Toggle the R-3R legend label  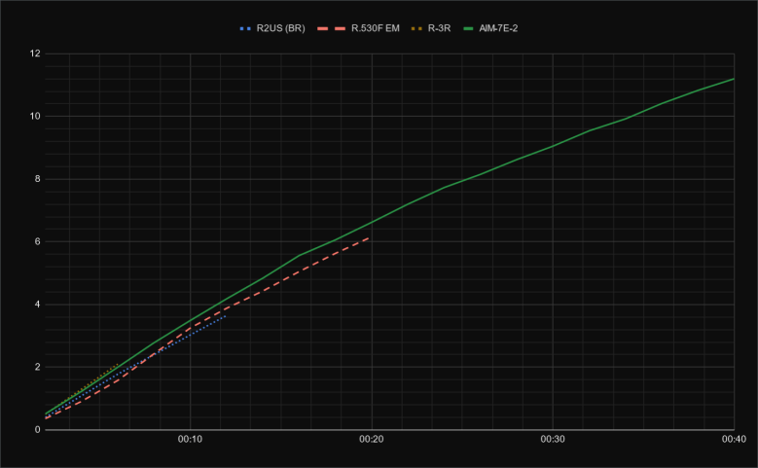point(439,28)
